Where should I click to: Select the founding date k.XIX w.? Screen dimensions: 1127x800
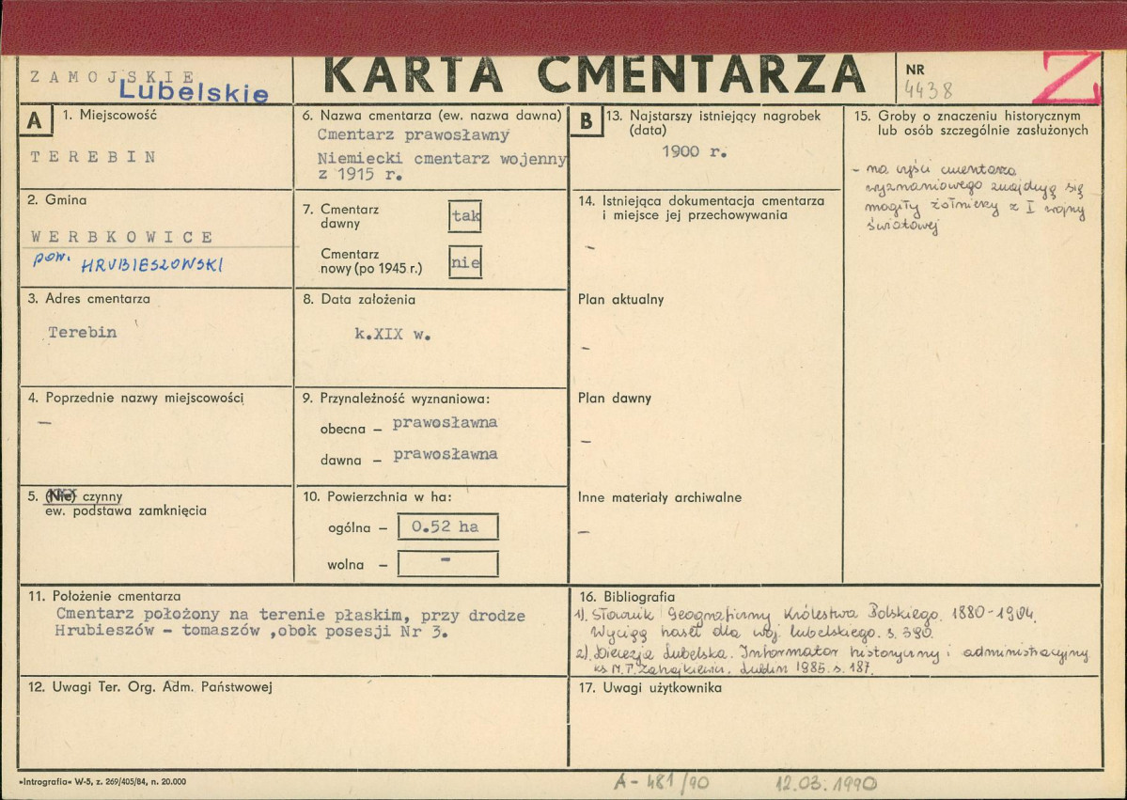(393, 335)
